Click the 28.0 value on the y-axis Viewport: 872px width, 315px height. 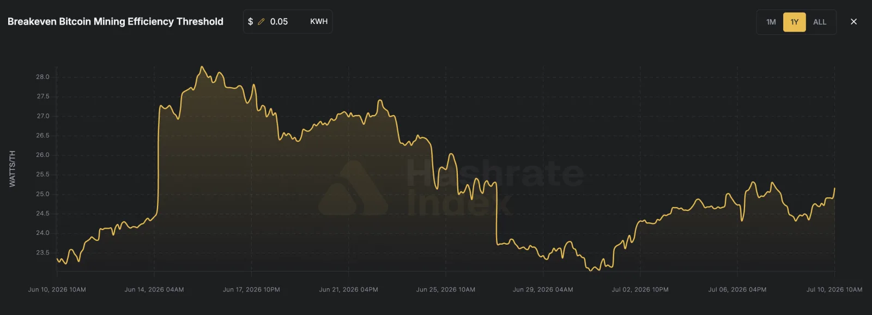click(x=43, y=77)
